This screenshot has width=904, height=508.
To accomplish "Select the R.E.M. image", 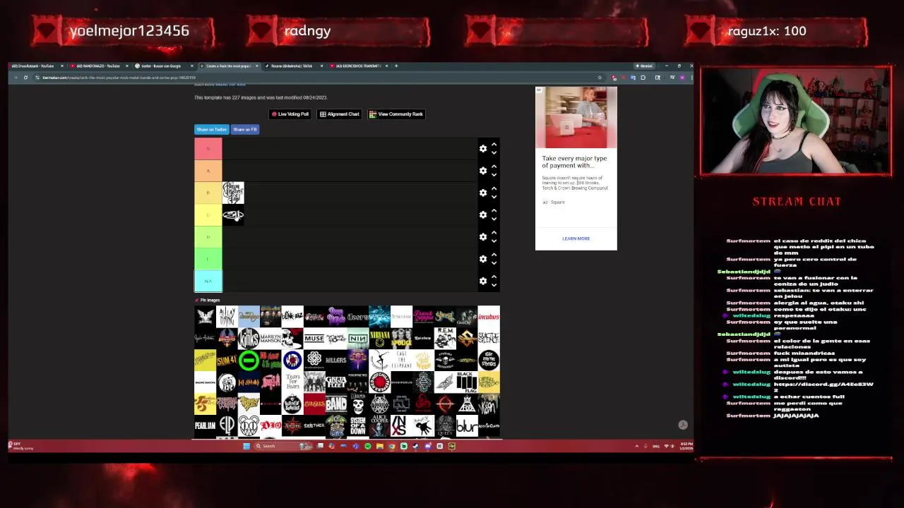I will coord(445,338).
